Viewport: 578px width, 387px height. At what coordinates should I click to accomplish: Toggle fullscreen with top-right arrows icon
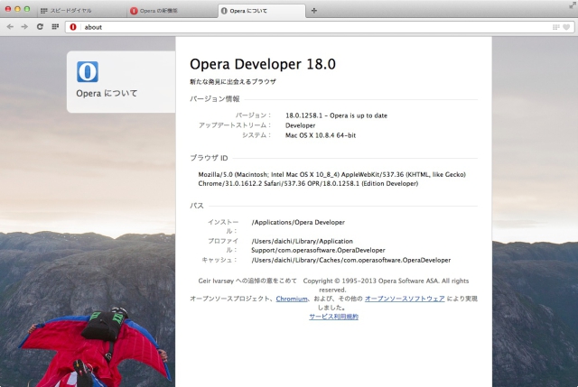[572, 5]
